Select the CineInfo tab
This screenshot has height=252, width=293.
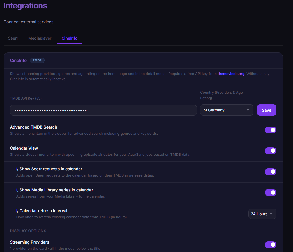click(69, 38)
